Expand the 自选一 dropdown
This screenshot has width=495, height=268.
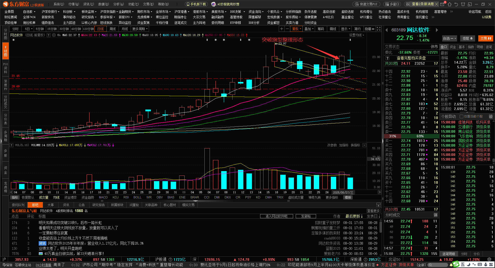449,38
